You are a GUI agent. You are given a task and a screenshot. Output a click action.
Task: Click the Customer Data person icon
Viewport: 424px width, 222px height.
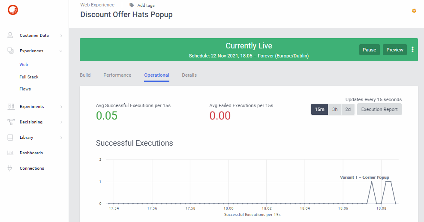11,36
